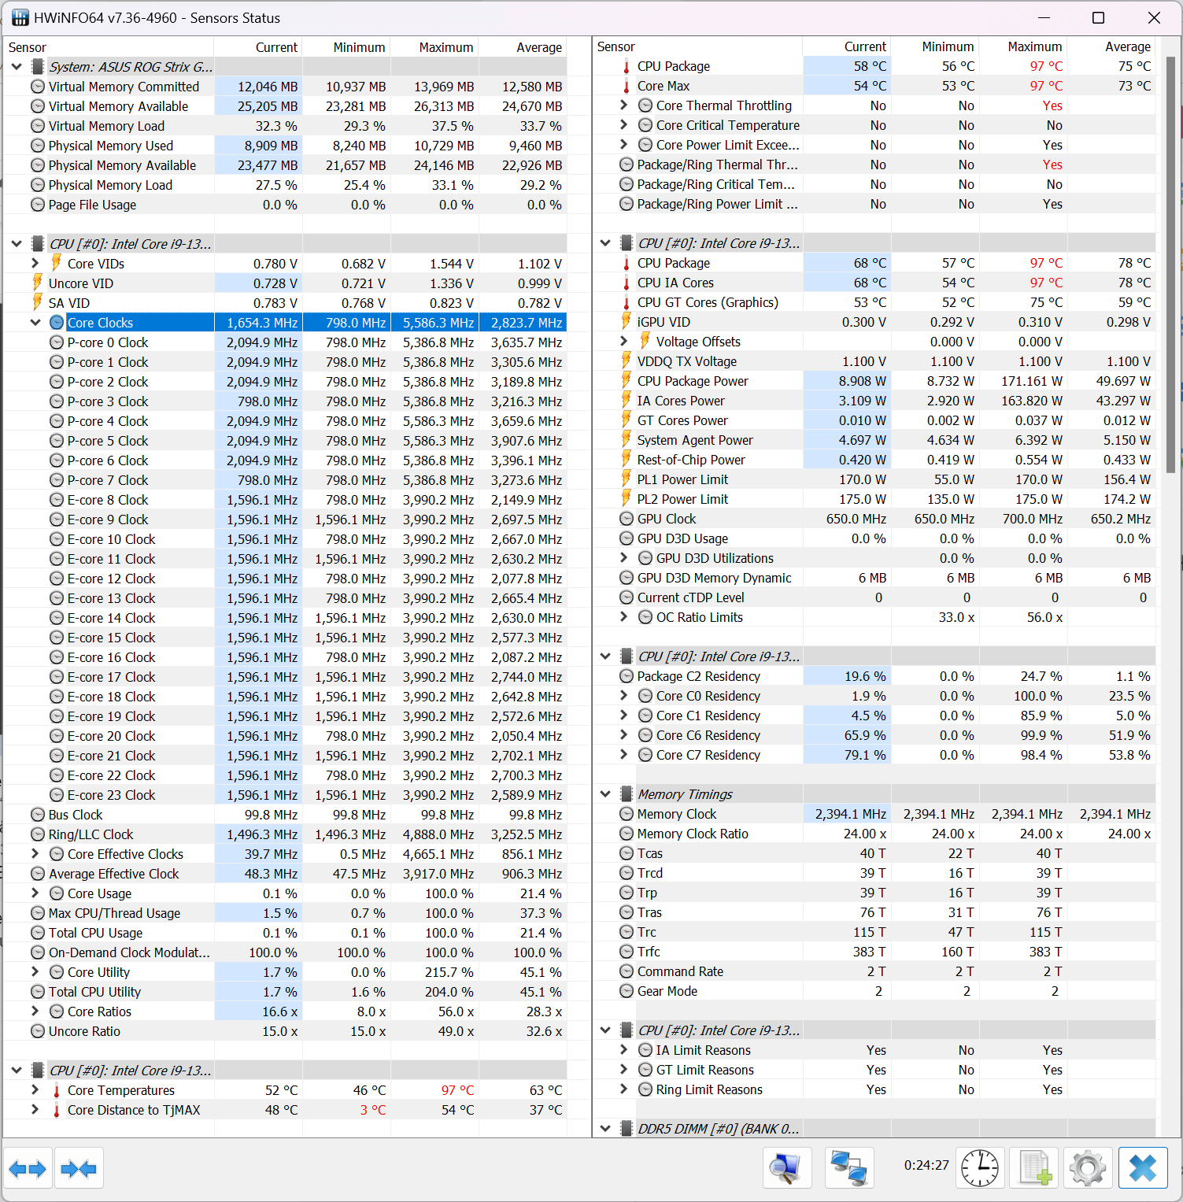The image size is (1183, 1202).
Task: Click the icon beside Virtual Memory Committed
Action: click(38, 87)
